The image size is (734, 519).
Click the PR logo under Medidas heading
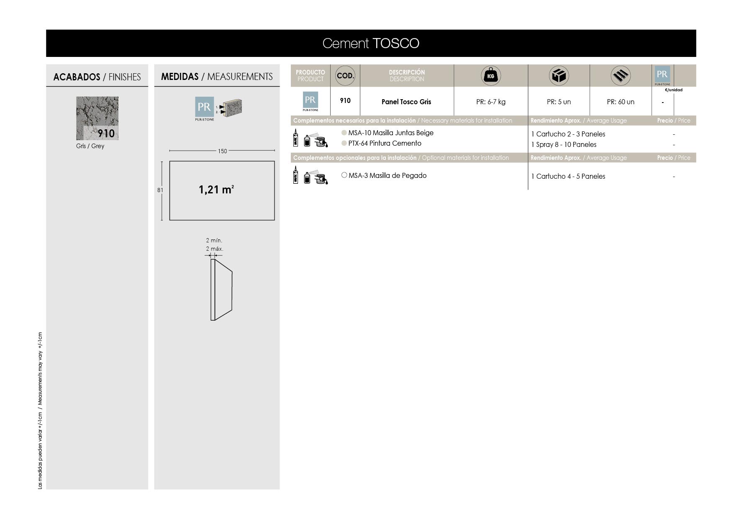coord(204,109)
